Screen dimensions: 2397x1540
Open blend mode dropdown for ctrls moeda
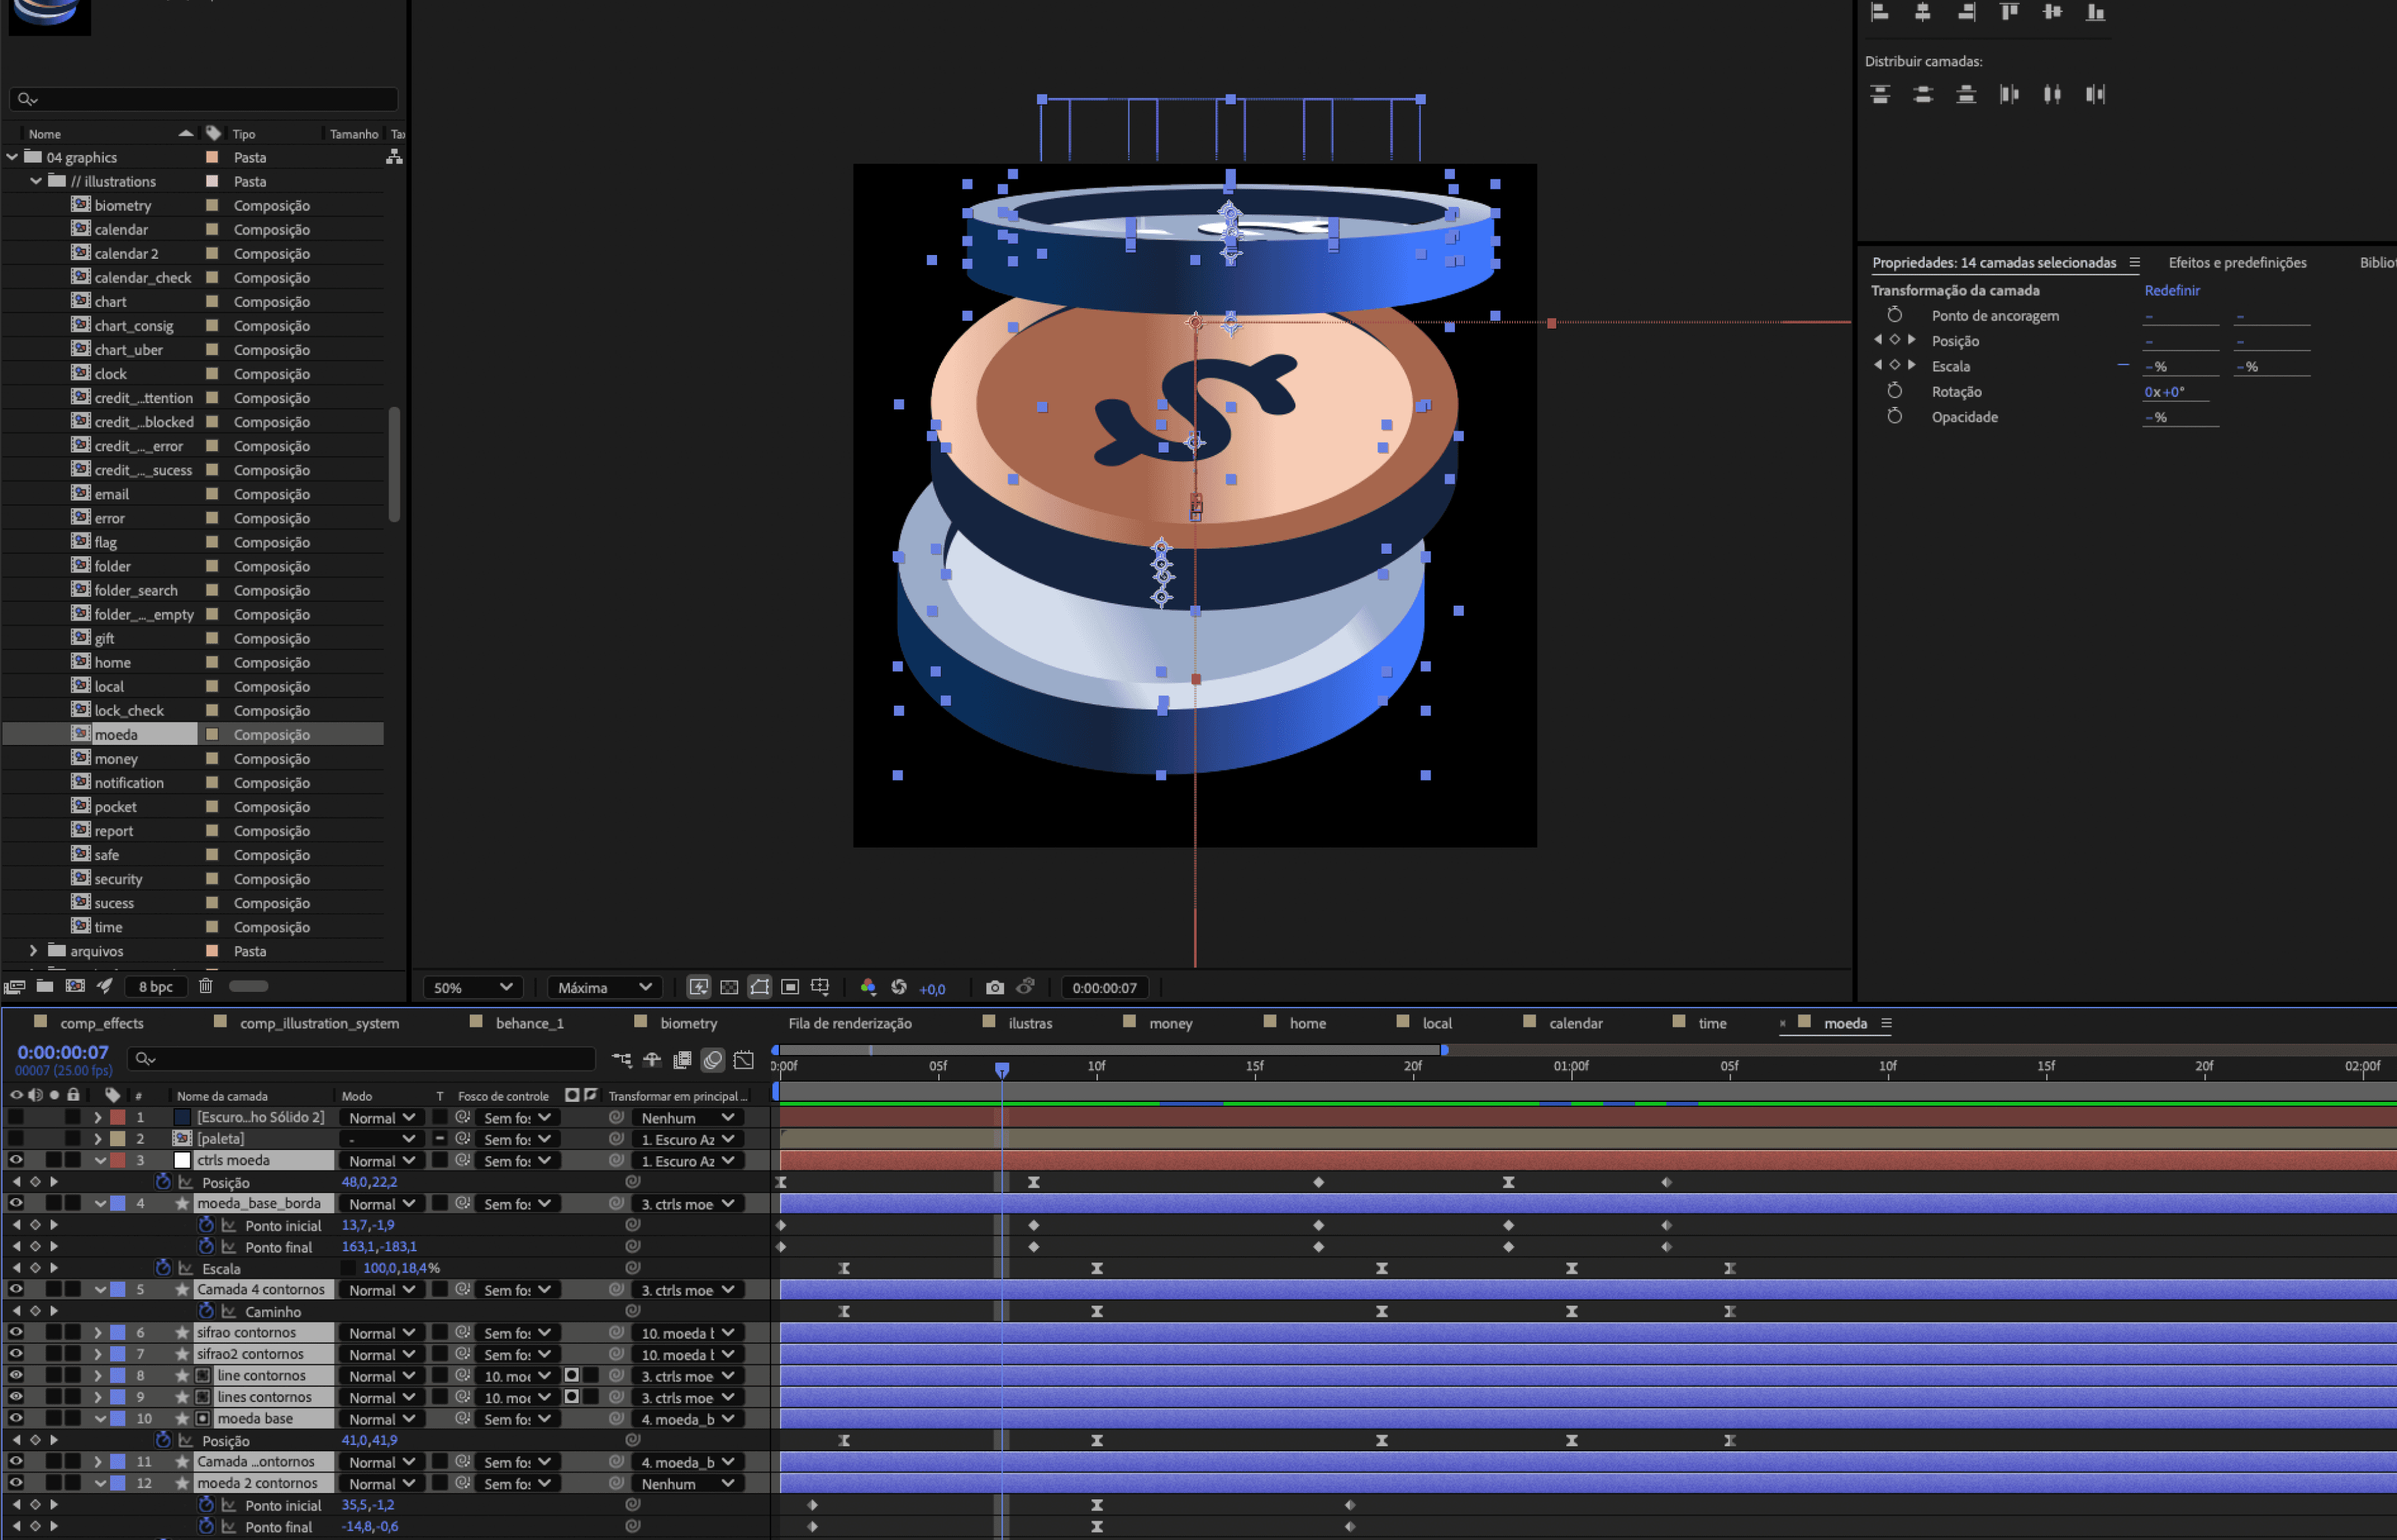tap(382, 1161)
